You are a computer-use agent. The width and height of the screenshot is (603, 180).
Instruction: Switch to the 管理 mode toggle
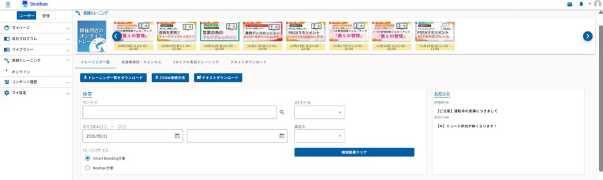pyautogui.click(x=46, y=16)
